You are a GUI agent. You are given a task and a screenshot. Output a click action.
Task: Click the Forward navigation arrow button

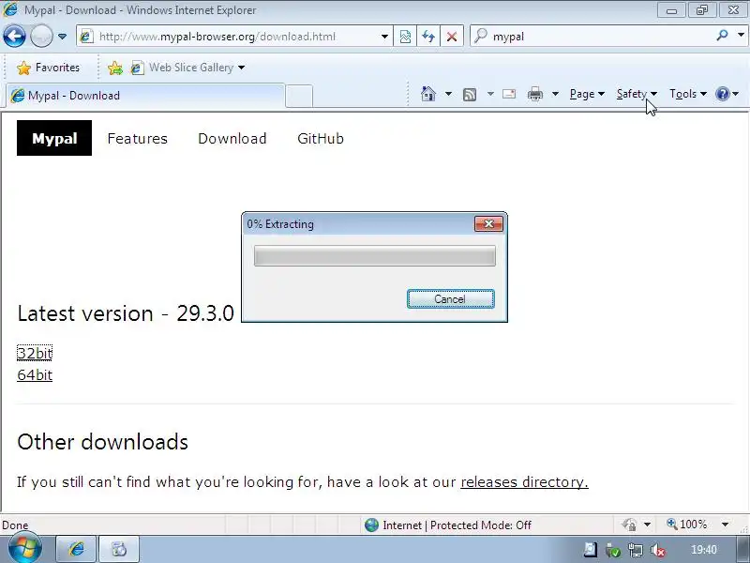41,37
